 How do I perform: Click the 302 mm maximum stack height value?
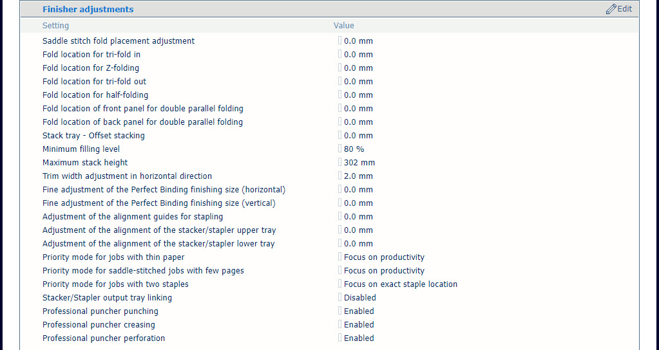click(x=359, y=163)
